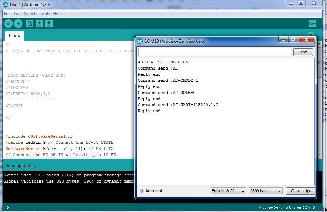
Task: Close the COM10 serial monitor window
Action: (x=307, y=40)
